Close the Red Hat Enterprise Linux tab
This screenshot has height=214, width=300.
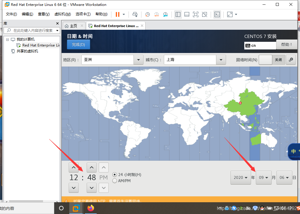(x=142, y=26)
